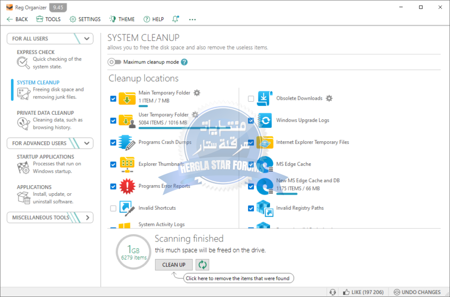Open the Tools menu

pos(48,19)
